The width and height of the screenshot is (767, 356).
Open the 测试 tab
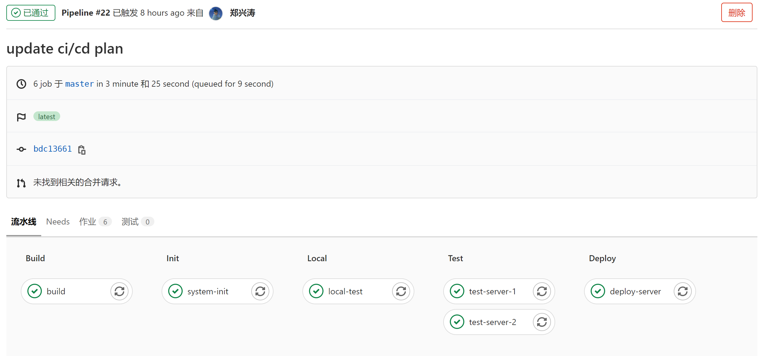click(138, 222)
